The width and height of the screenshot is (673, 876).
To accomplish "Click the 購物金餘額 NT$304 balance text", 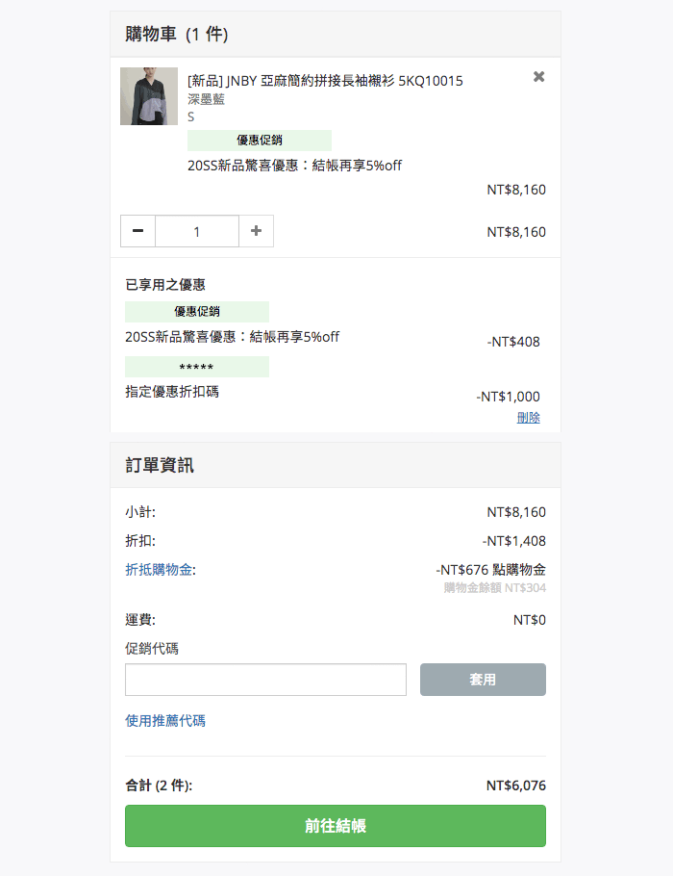I will [x=495, y=588].
